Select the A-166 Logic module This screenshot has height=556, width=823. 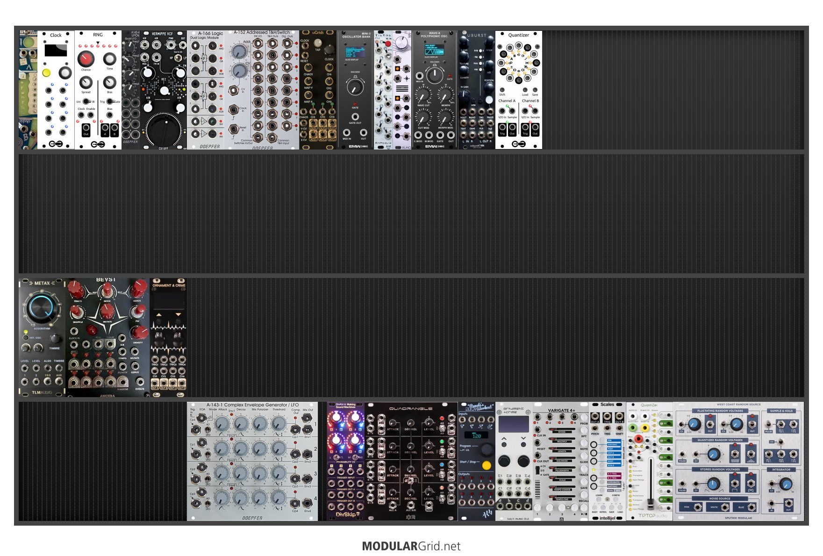206,90
